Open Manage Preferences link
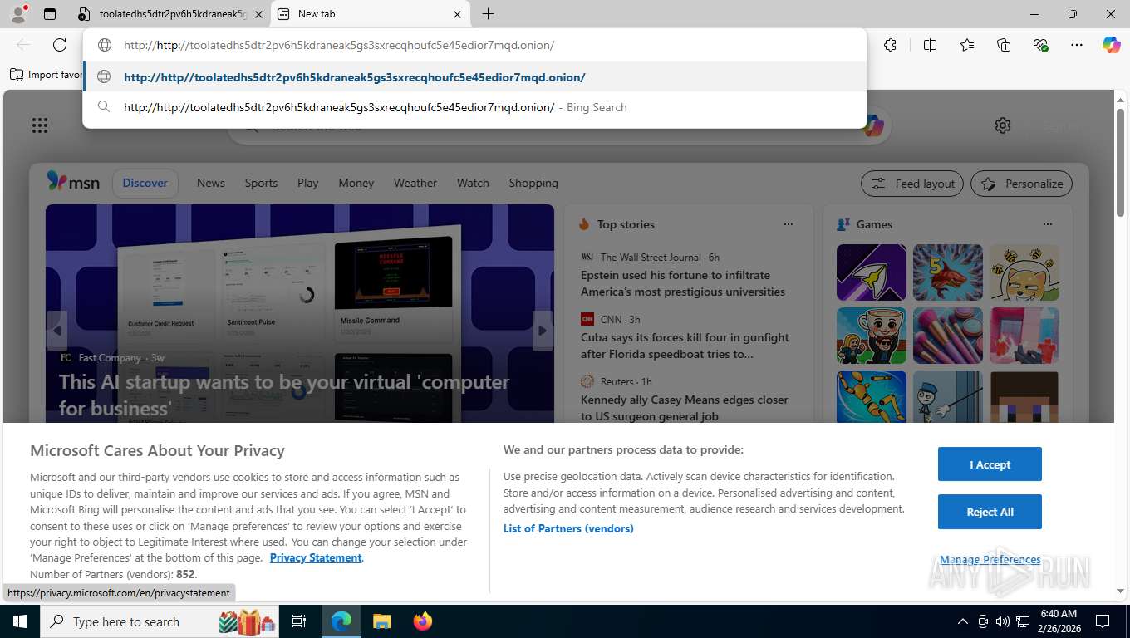1130x638 pixels. tap(990, 559)
